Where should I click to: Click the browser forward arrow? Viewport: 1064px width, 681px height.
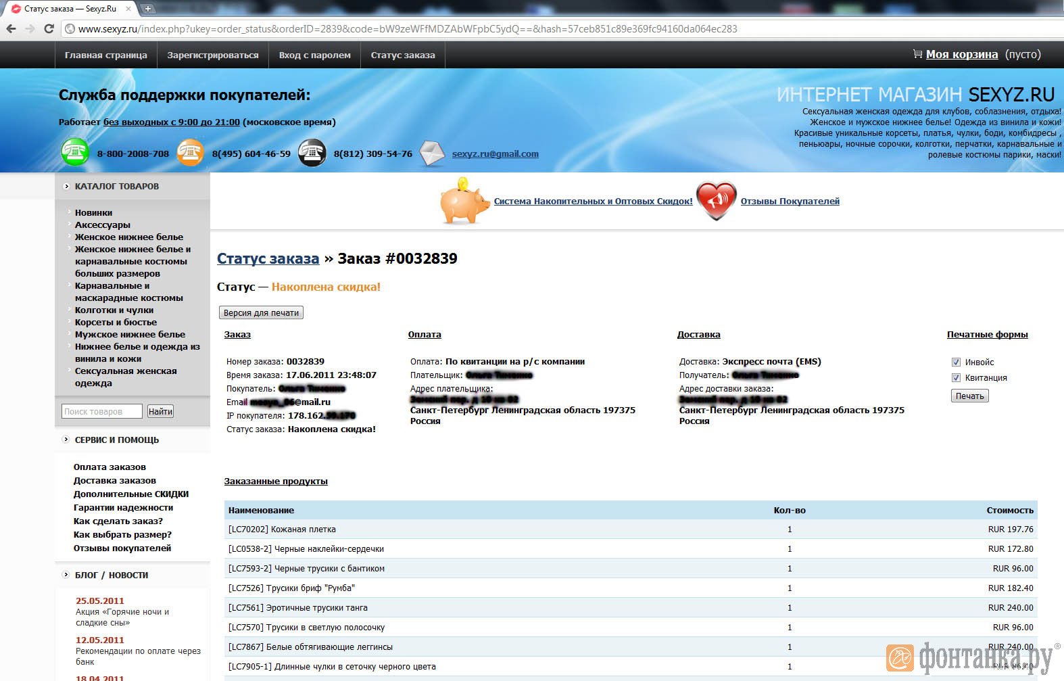point(30,28)
